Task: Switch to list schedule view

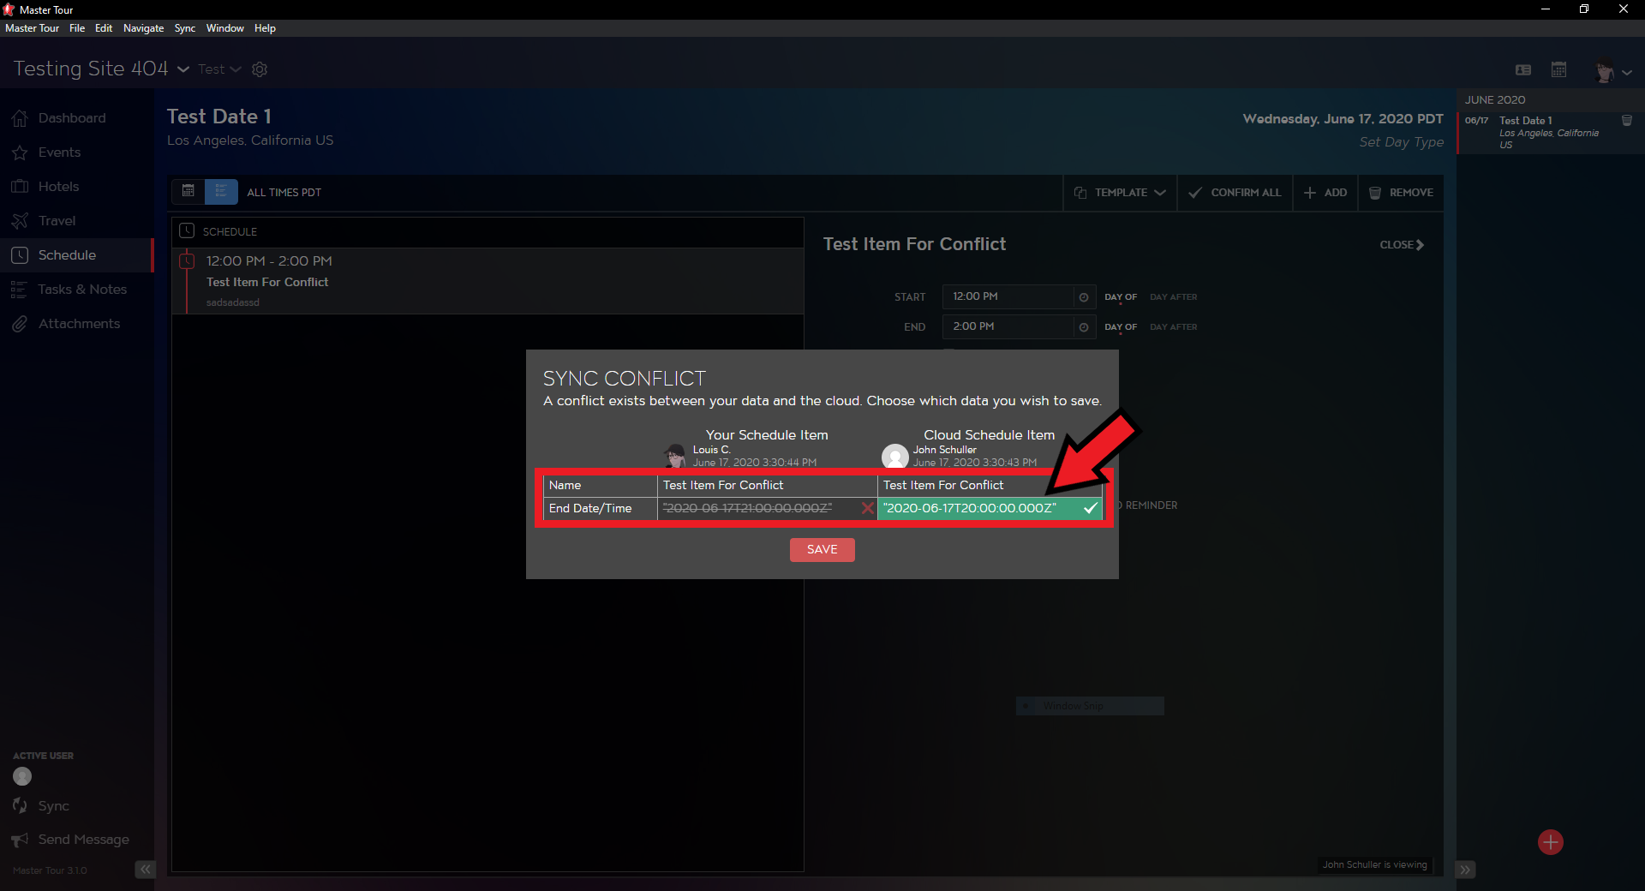Action: pyautogui.click(x=221, y=192)
